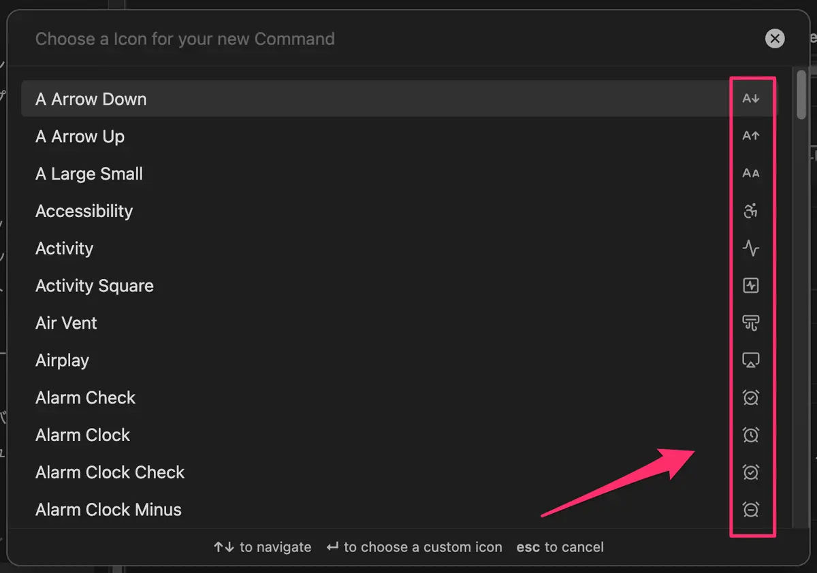
Task: Click the A Arrow Up icon preview
Action: [x=750, y=136]
